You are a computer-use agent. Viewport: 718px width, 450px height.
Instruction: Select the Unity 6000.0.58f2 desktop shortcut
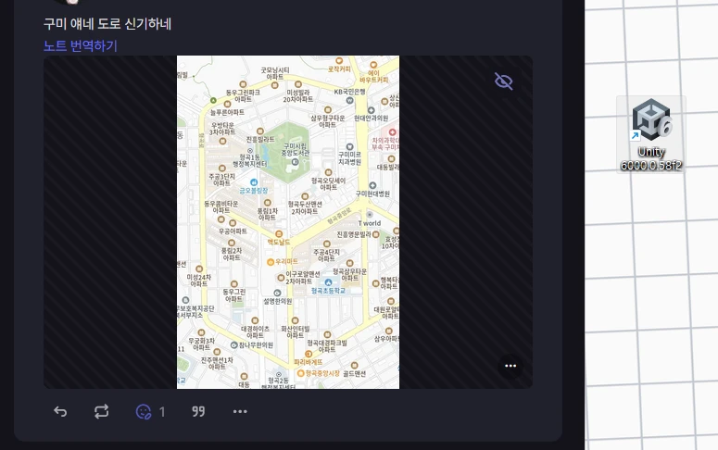click(x=651, y=134)
